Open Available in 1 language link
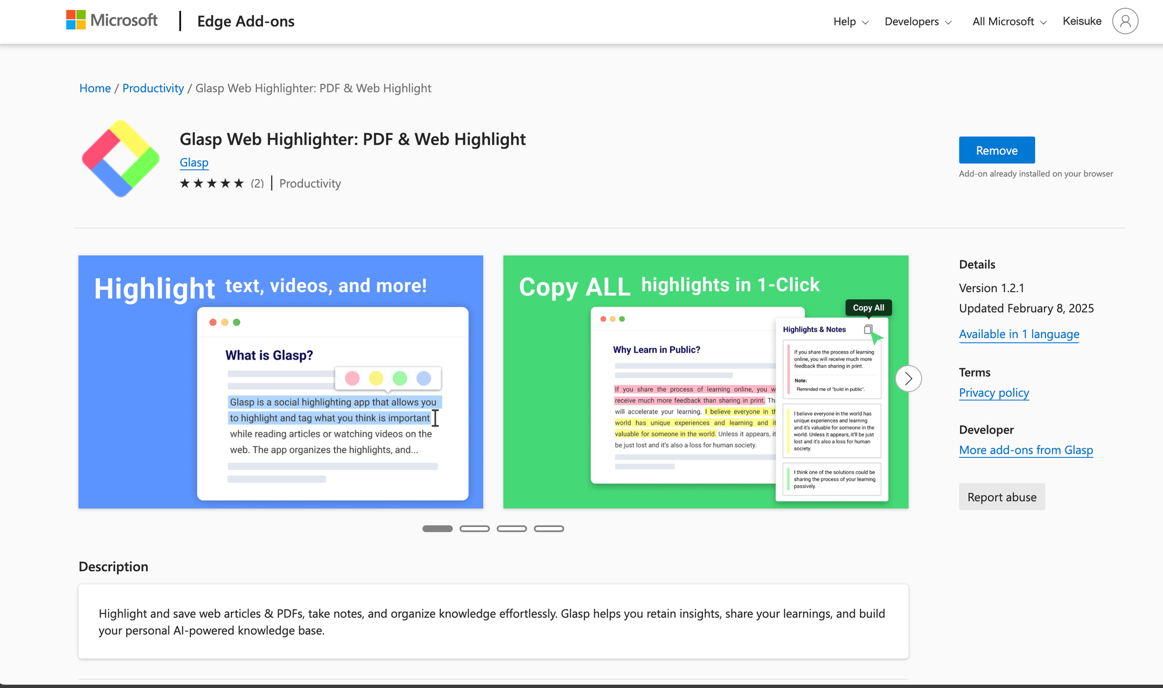The width and height of the screenshot is (1163, 688). click(1019, 334)
